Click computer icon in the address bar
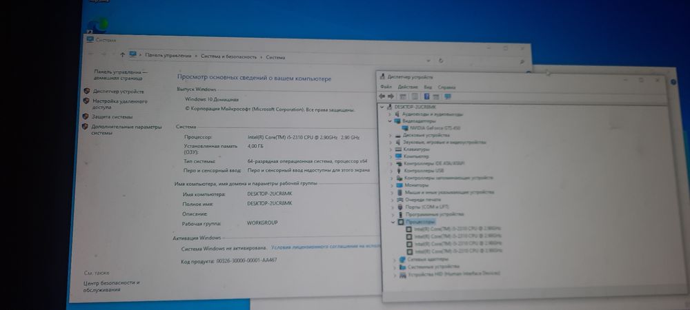Viewport: 690px width, 310px height. (132, 55)
